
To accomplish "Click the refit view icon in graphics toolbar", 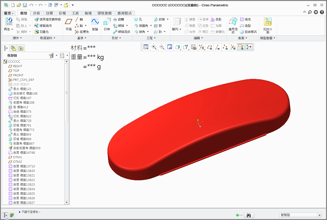I will [x=146, y=47].
